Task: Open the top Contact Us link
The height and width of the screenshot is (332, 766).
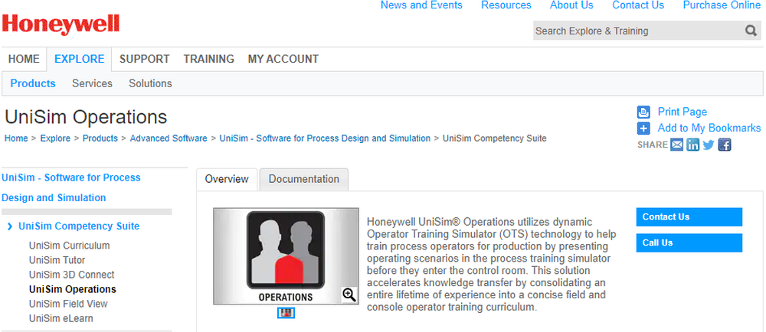Action: pyautogui.click(x=638, y=5)
